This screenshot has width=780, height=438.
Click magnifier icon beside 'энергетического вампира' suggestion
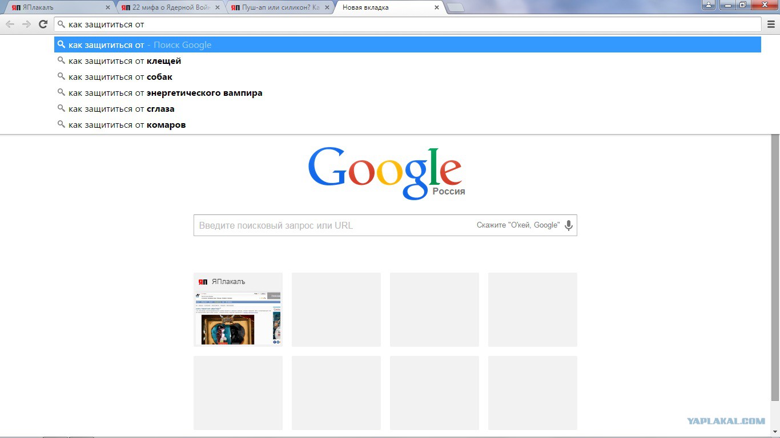pyautogui.click(x=61, y=92)
